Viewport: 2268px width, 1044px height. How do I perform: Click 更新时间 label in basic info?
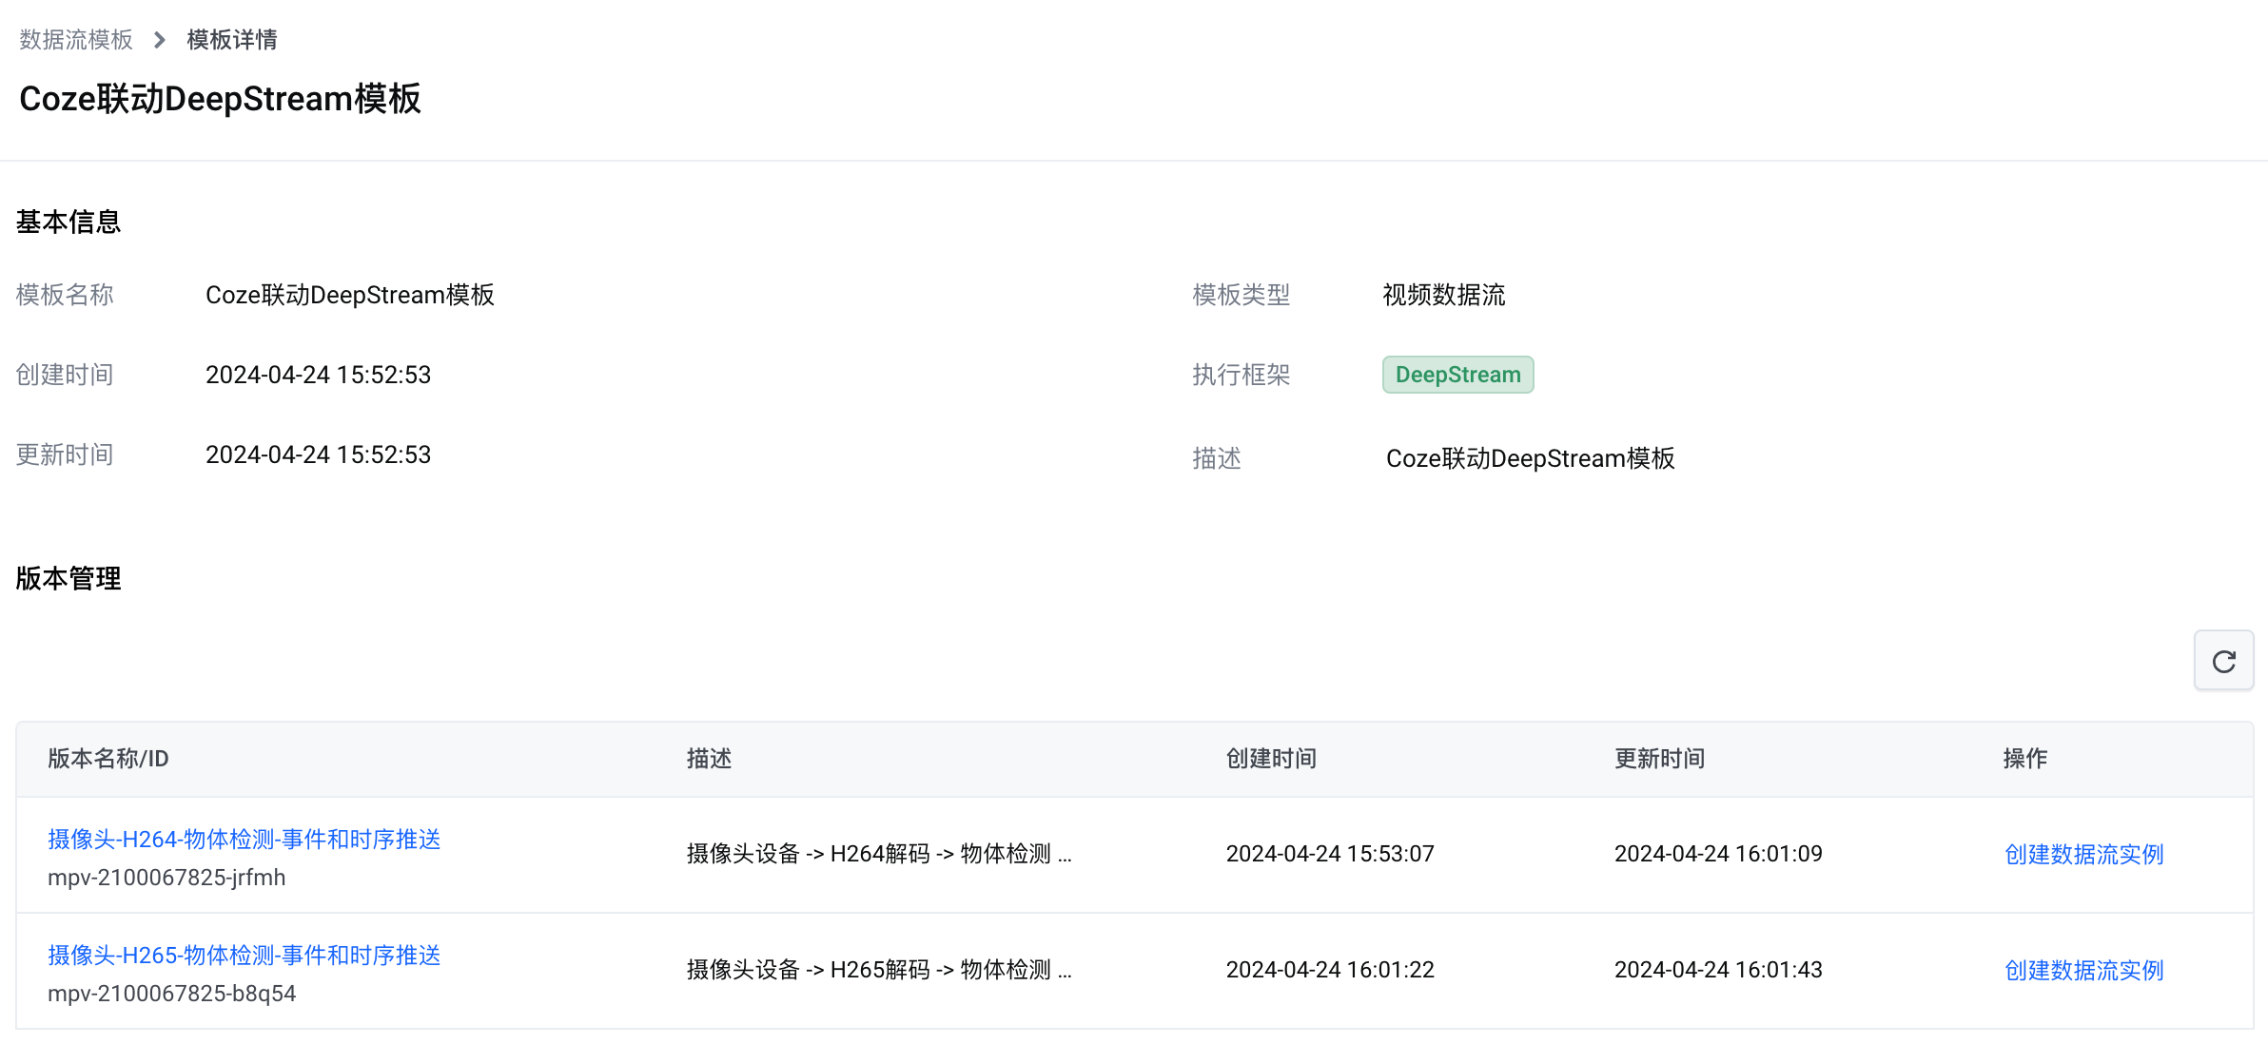65,454
